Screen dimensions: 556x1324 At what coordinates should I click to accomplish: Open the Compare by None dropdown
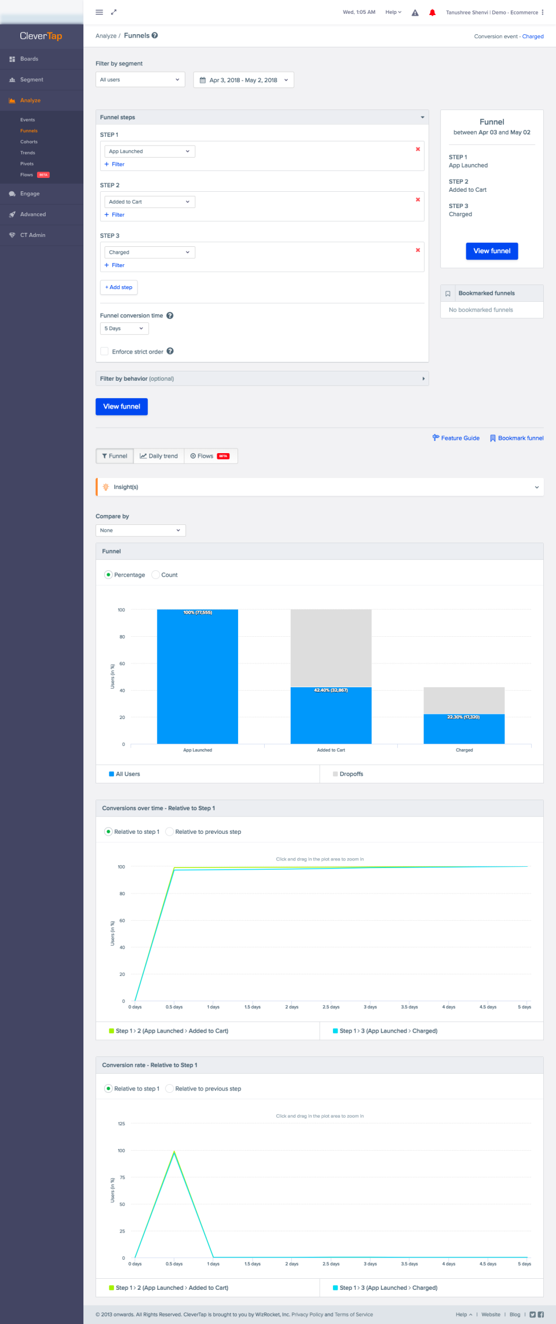click(x=140, y=530)
